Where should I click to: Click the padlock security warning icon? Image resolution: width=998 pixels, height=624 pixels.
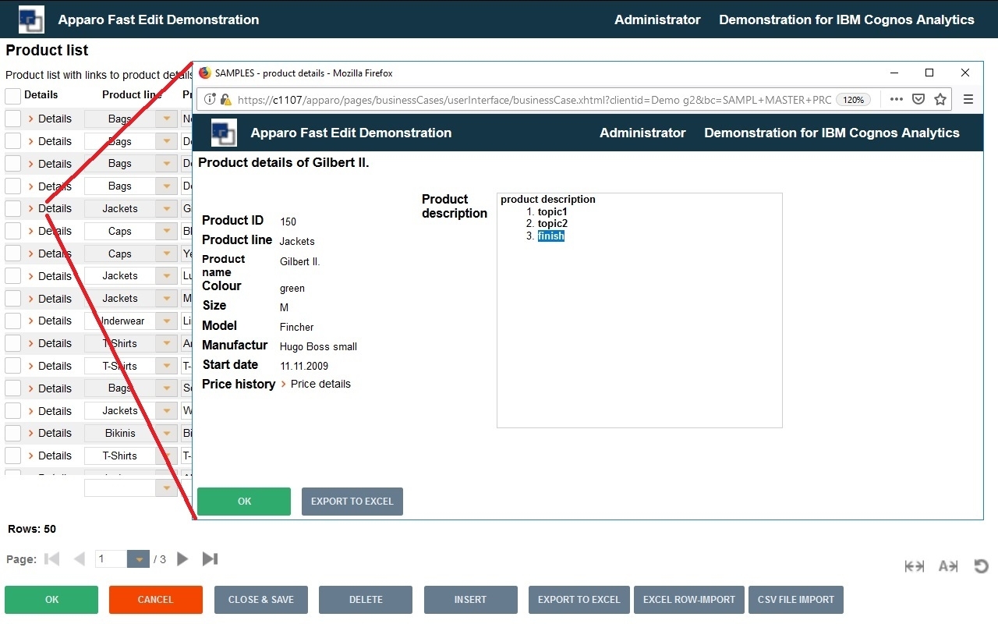225,99
